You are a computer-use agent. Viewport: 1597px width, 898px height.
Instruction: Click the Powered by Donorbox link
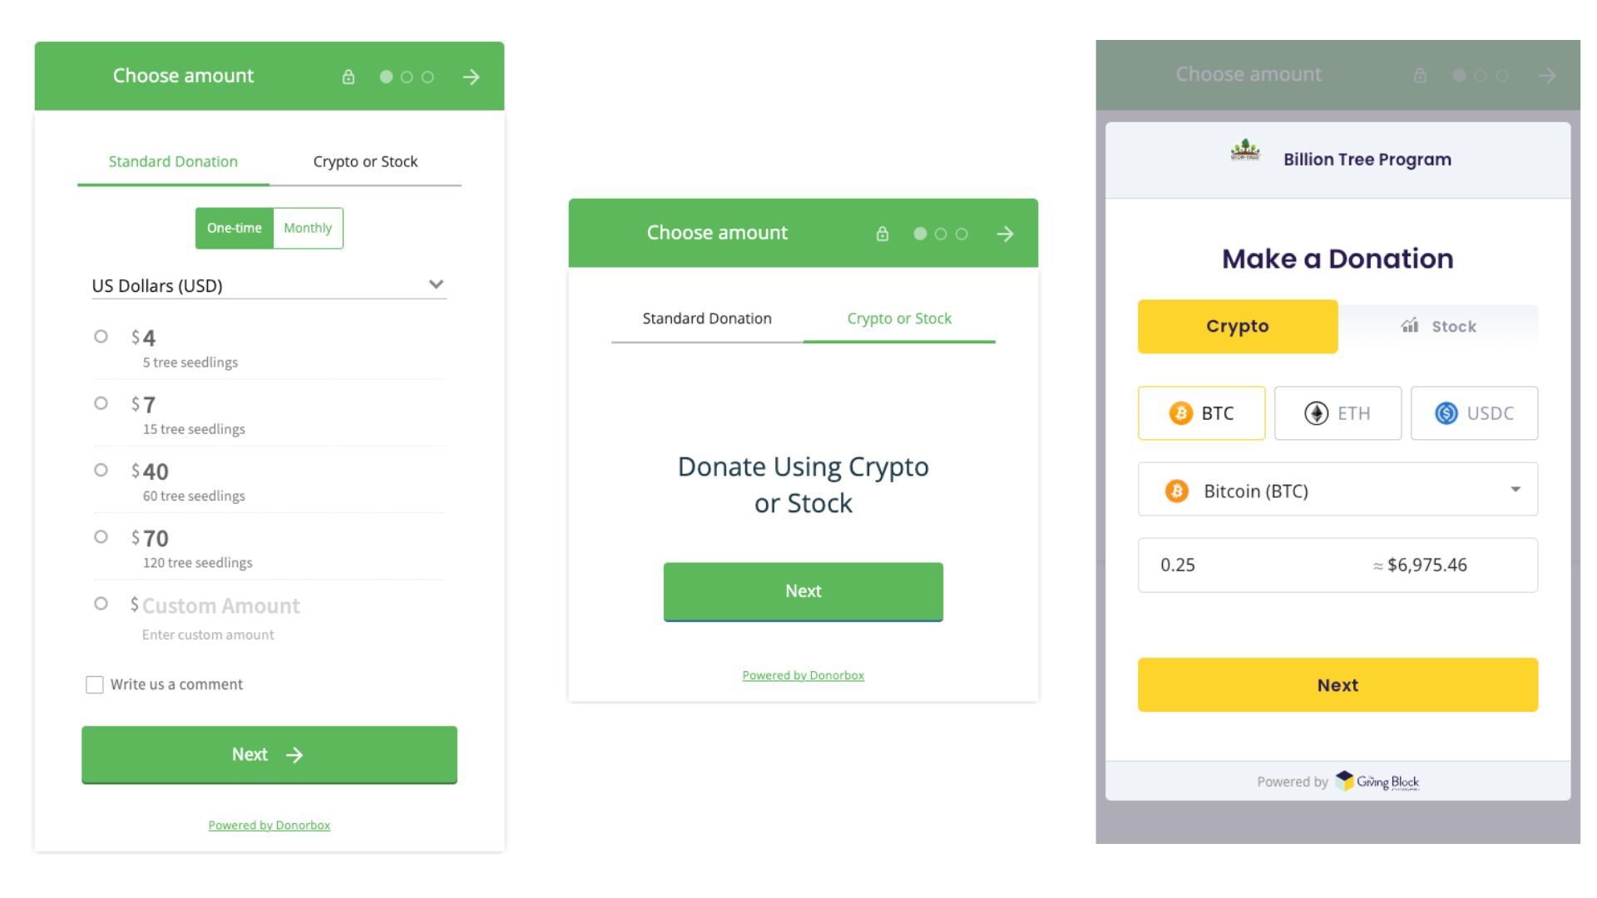[x=269, y=823]
